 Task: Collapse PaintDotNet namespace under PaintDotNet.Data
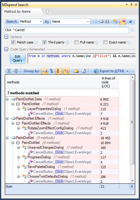(x=13, y=104)
